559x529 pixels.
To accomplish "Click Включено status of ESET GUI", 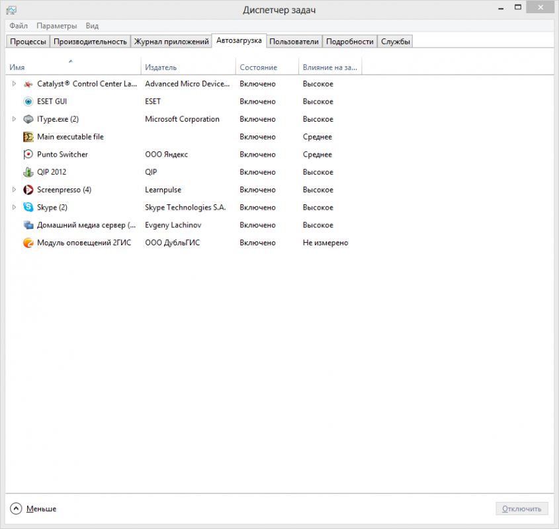I will (257, 102).
